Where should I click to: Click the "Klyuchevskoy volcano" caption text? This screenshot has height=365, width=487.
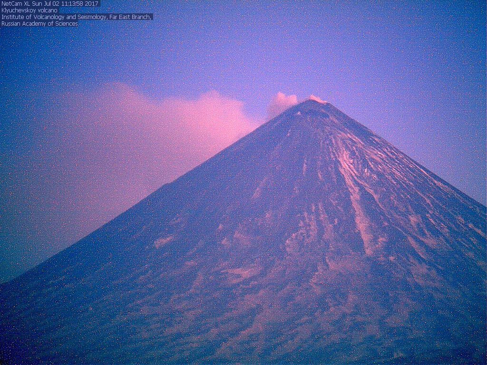pyautogui.click(x=29, y=10)
